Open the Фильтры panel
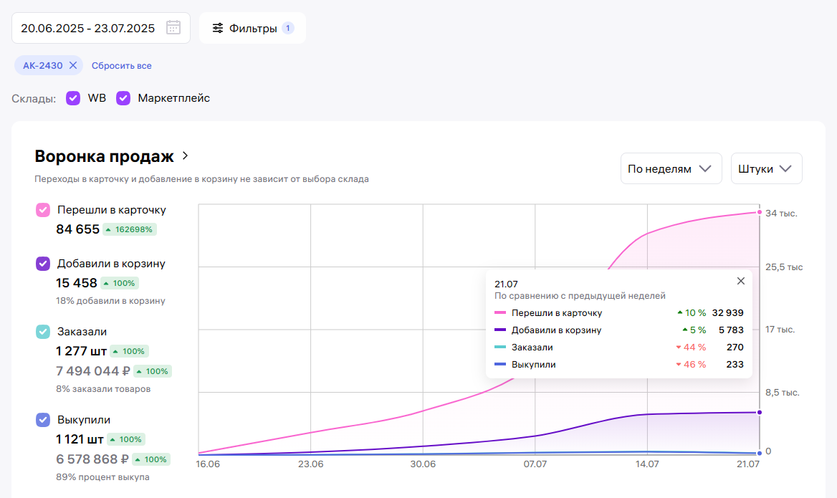 pos(252,29)
